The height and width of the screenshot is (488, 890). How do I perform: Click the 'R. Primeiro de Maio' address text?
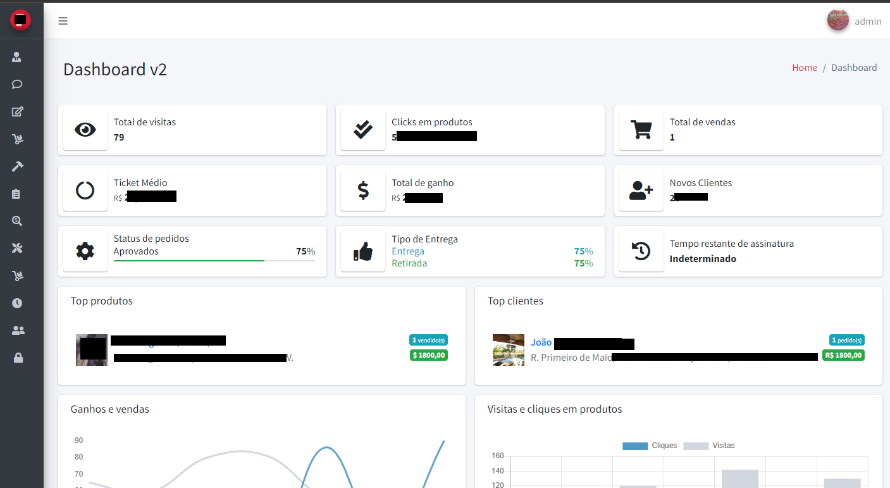point(572,358)
